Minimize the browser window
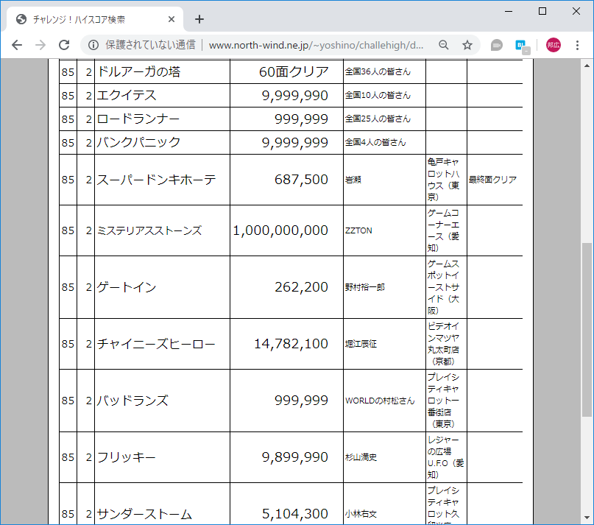The width and height of the screenshot is (594, 525). pyautogui.click(x=509, y=11)
